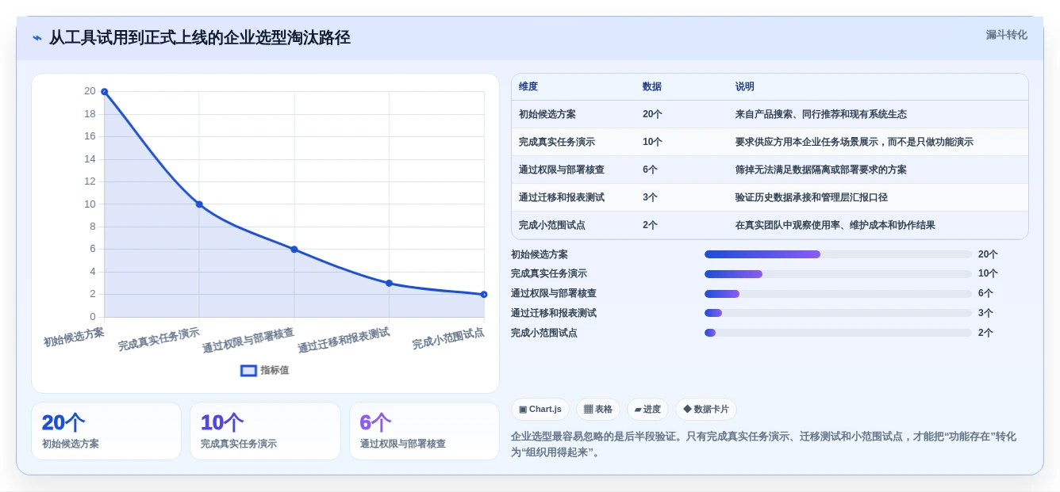This screenshot has width=1060, height=492.
Task: Click the chart data point at 完成真实任务演示
Action: click(199, 204)
